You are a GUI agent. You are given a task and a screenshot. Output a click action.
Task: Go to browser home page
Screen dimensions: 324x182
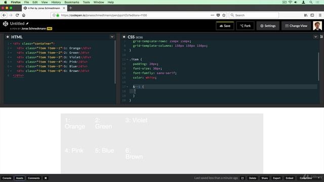coord(24,15)
